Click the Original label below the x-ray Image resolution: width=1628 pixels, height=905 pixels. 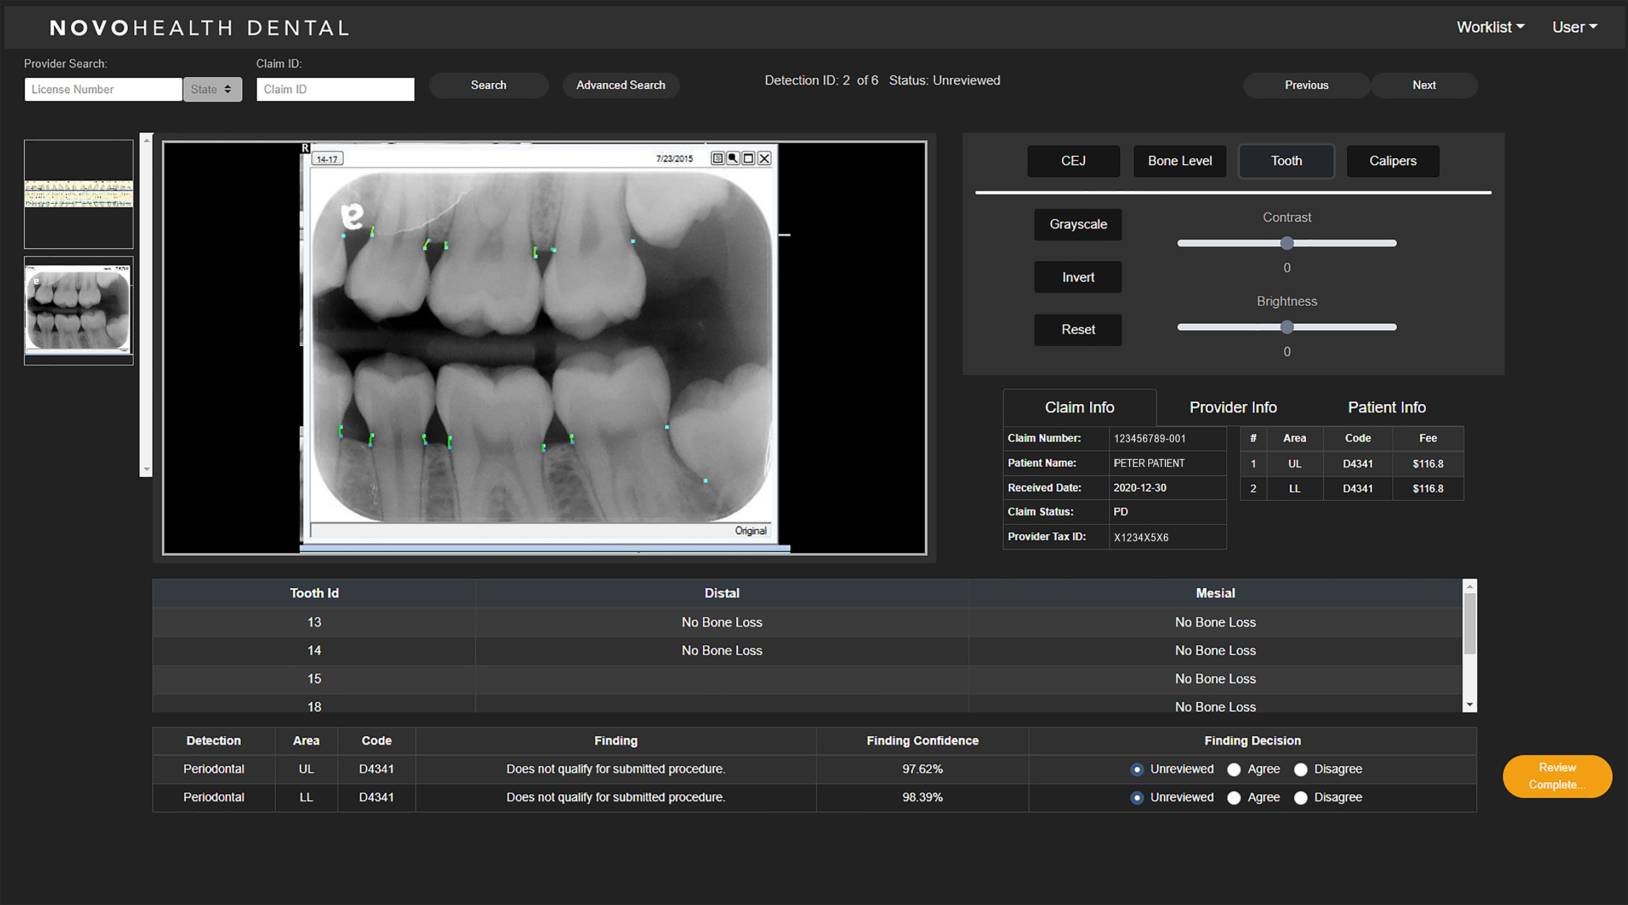coord(750,530)
